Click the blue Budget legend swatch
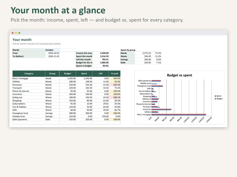 (215, 99)
